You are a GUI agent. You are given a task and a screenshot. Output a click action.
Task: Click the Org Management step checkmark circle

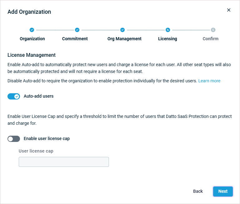(x=123, y=30)
